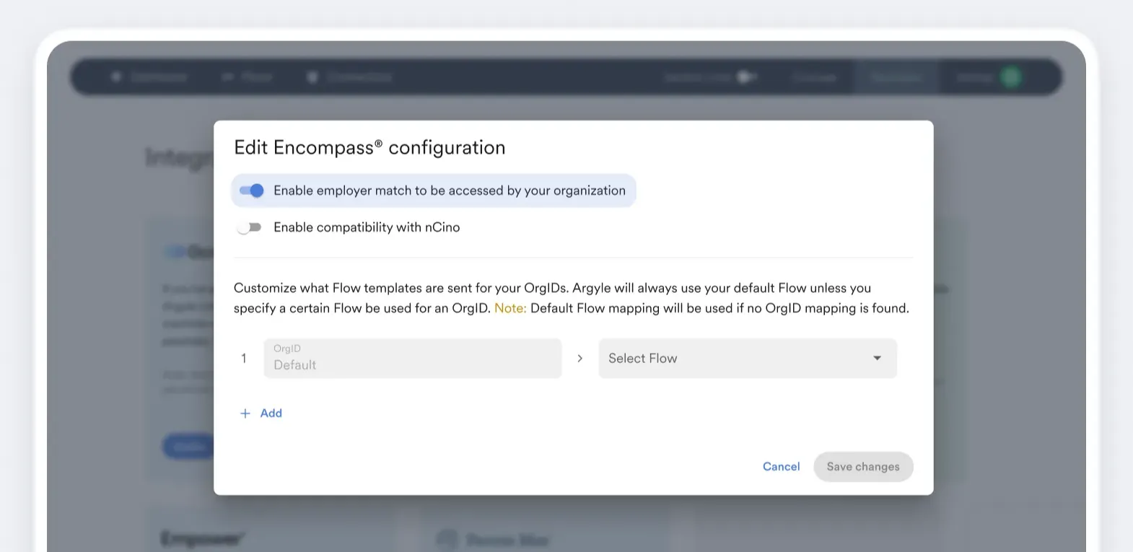
Task: Click the Select Flow dropdown caret arrow
Action: coord(877,359)
